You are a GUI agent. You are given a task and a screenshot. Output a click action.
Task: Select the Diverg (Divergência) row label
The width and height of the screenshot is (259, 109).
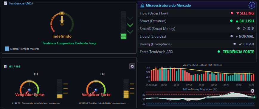[x=156, y=44]
